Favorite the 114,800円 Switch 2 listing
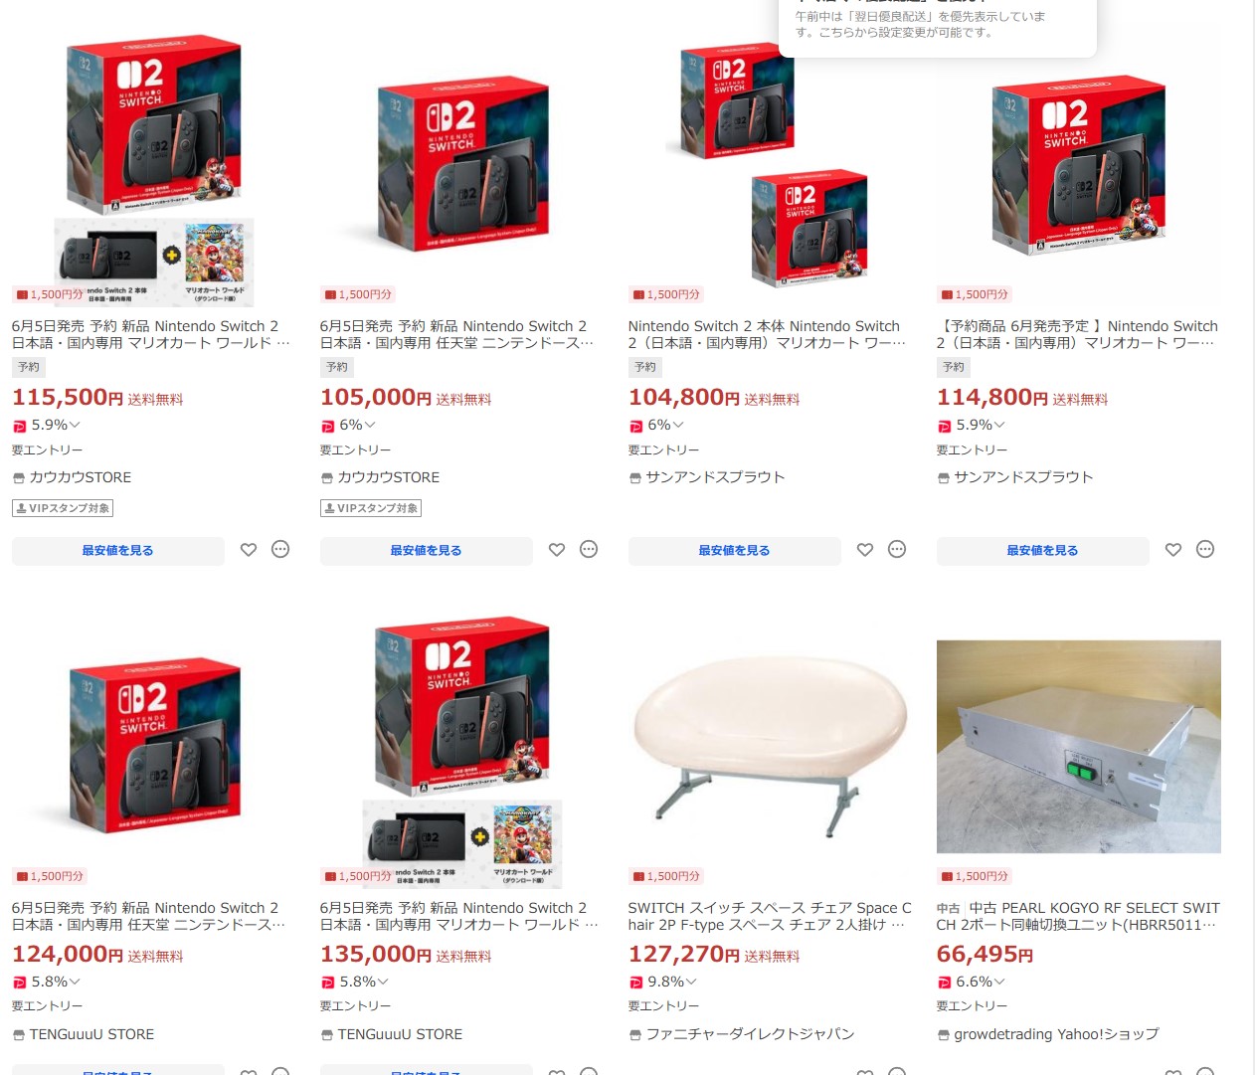Image resolution: width=1255 pixels, height=1075 pixels. pyautogui.click(x=1173, y=550)
